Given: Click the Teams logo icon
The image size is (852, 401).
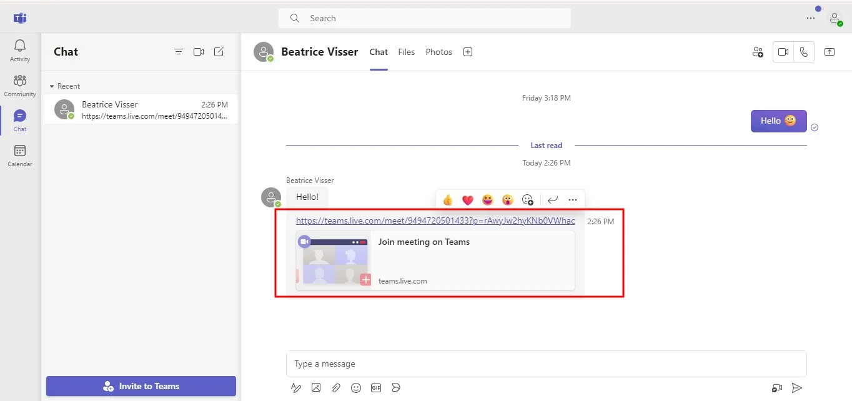Looking at the screenshot, I should coord(20,17).
